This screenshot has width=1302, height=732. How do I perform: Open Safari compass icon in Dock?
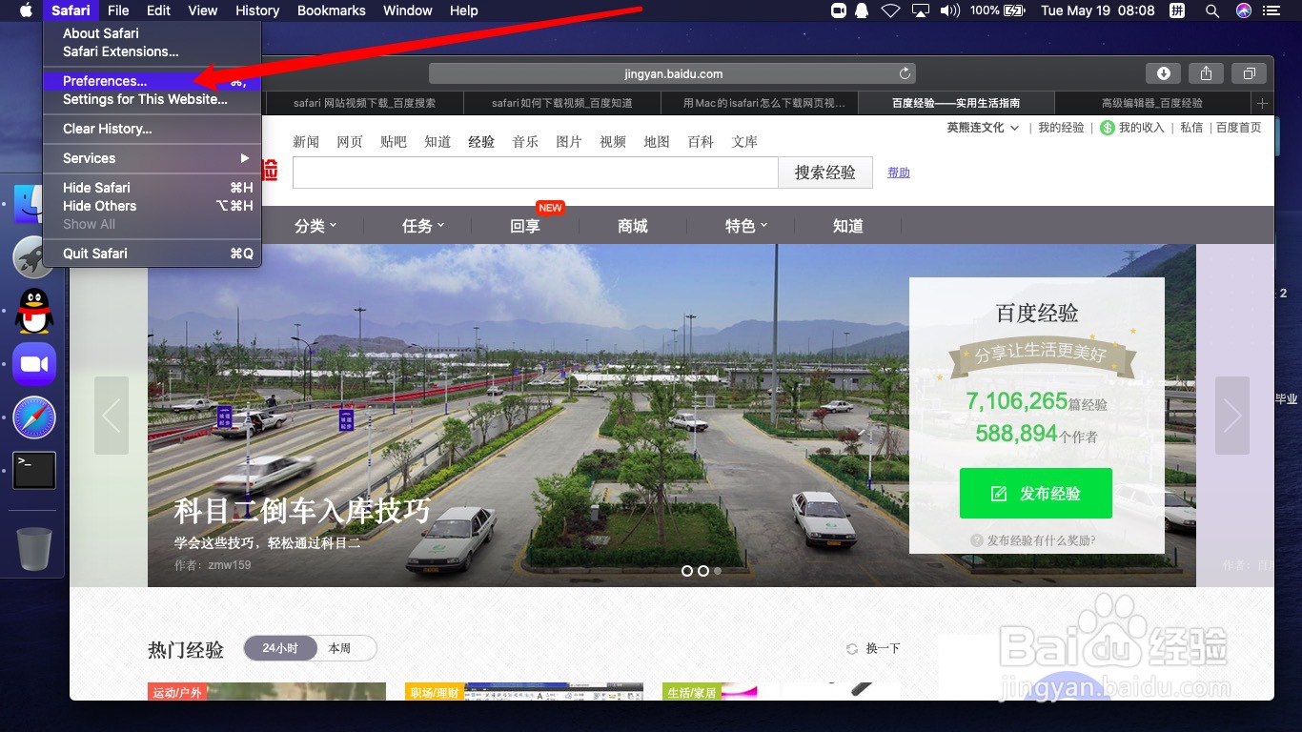pos(34,417)
